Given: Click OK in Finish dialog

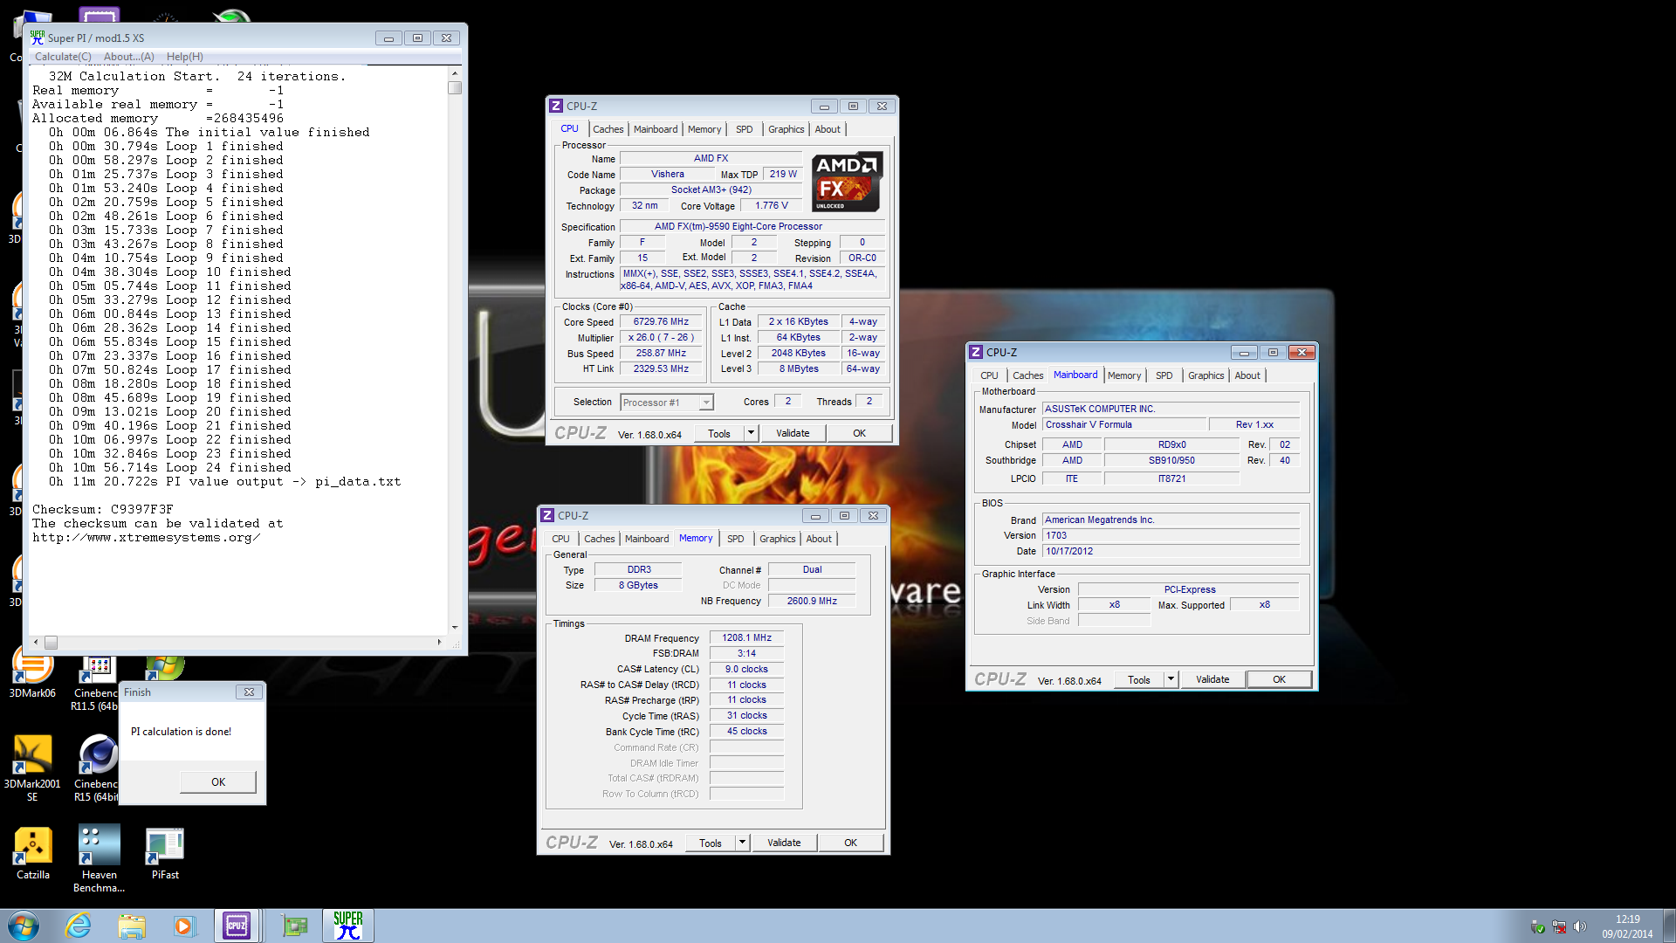Looking at the screenshot, I should point(218,781).
